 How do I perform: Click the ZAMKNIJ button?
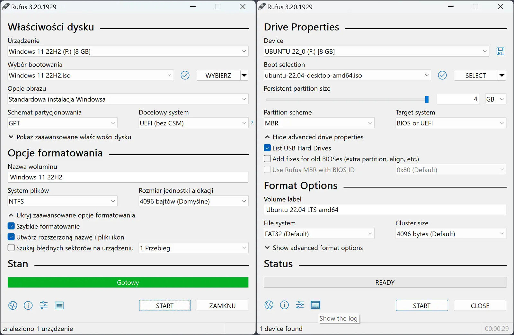click(x=222, y=306)
